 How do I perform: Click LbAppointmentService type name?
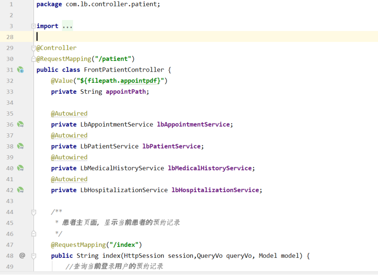(117, 124)
